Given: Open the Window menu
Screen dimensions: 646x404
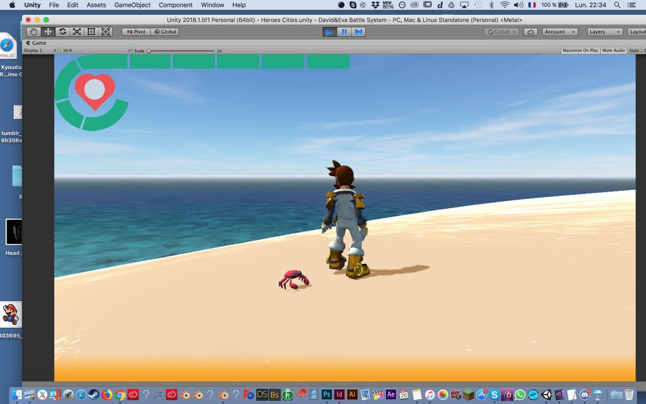Looking at the screenshot, I should click(x=212, y=5).
